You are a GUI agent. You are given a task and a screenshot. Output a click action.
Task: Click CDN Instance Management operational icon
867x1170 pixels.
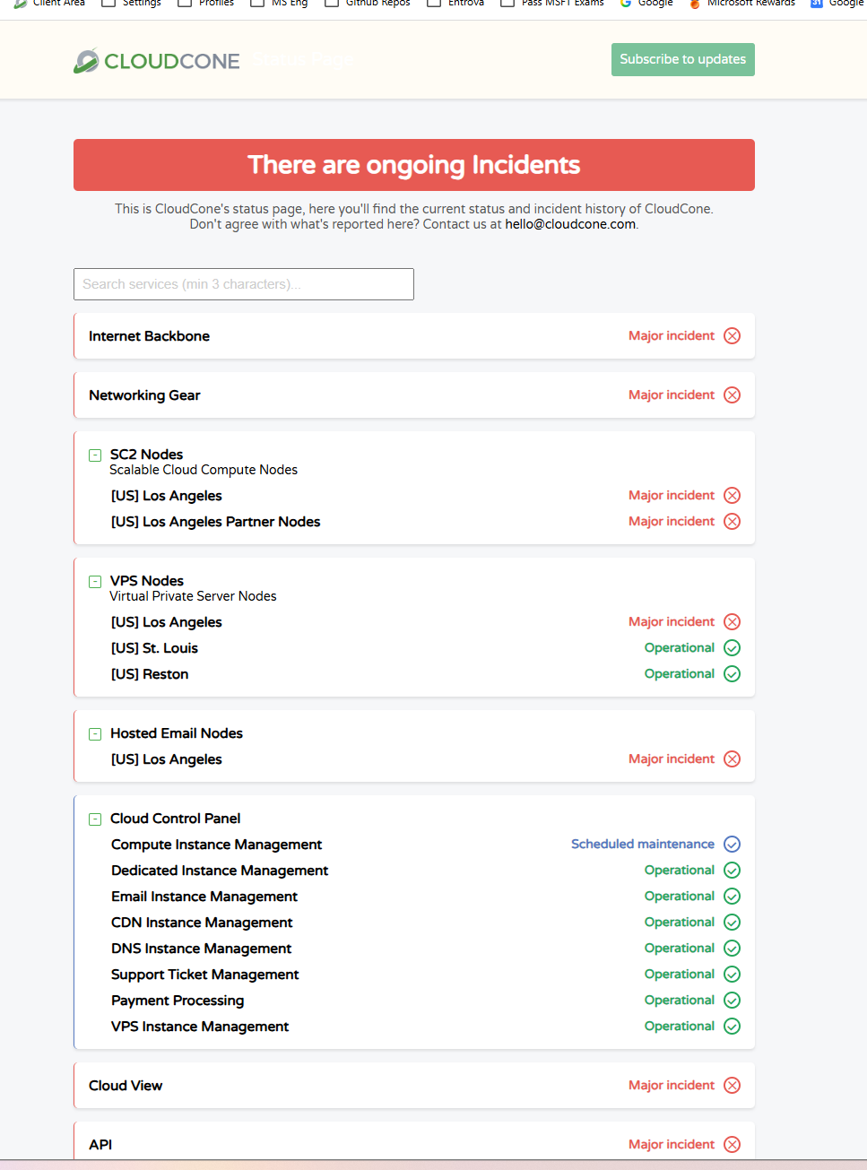(x=733, y=923)
